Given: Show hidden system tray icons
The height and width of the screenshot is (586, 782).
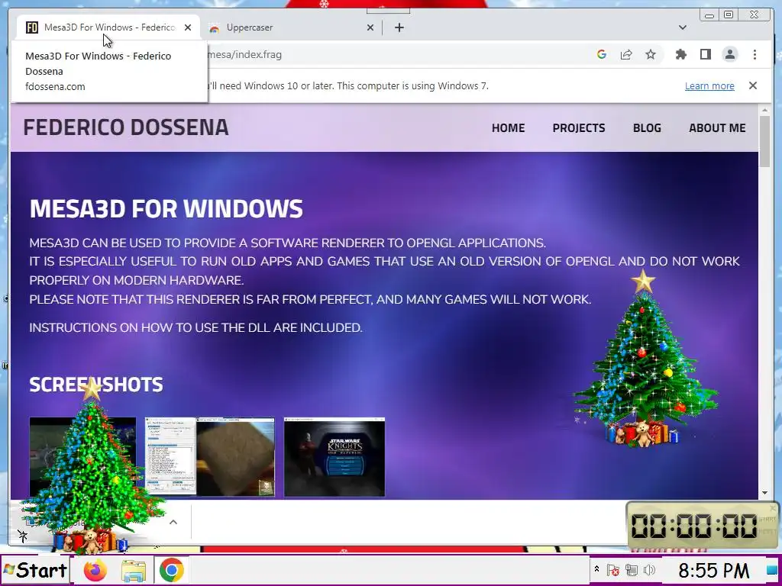Looking at the screenshot, I should click(596, 568).
